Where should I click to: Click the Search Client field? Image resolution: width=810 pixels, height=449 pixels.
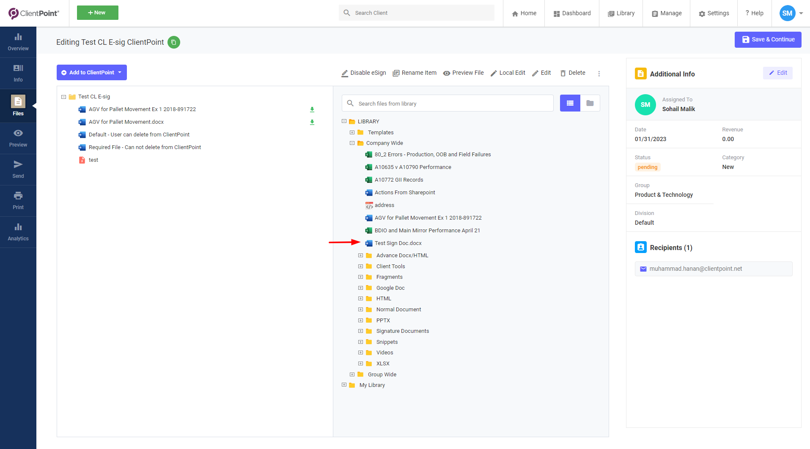click(416, 13)
